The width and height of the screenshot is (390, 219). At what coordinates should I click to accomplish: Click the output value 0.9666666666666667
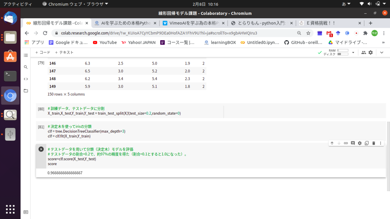point(65,173)
